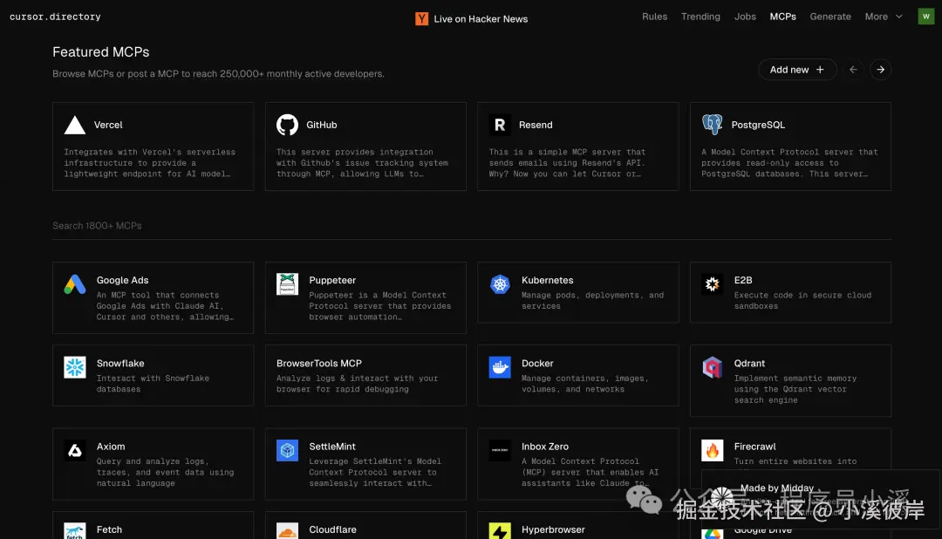This screenshot has width=942, height=539.
Task: Go to previous featured MCPs with left arrow
Action: [853, 70]
